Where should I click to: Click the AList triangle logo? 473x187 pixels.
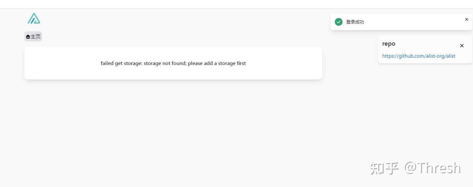point(34,18)
